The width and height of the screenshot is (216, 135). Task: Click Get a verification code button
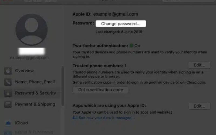click(100, 90)
